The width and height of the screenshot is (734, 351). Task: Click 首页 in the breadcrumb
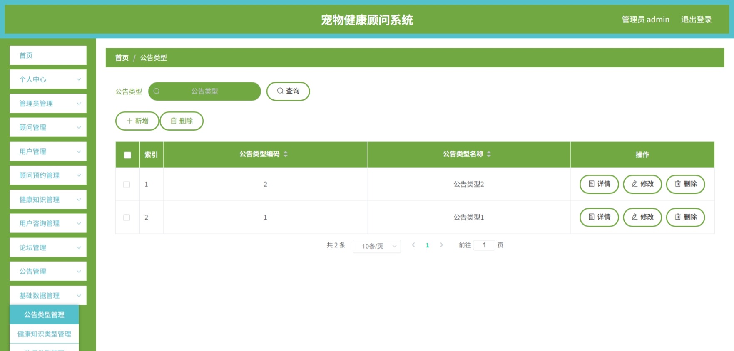[x=122, y=58]
